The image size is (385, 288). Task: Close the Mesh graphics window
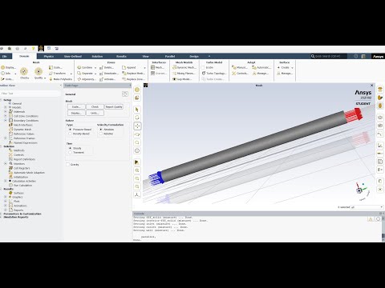(371, 86)
